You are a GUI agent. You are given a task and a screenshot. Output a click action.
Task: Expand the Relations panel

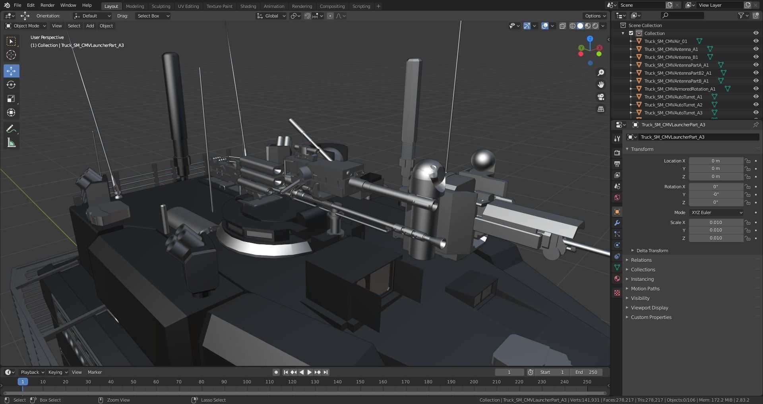click(x=641, y=260)
